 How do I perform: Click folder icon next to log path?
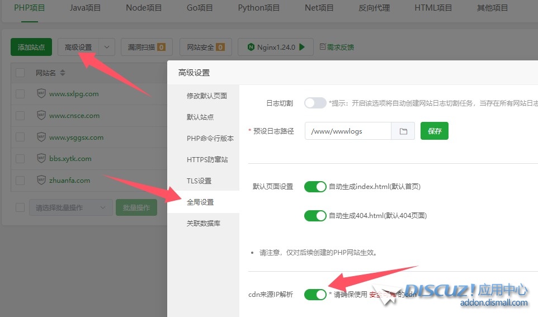click(403, 131)
